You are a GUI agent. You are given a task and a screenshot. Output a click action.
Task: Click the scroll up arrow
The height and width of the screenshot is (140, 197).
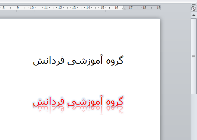tap(194, 15)
